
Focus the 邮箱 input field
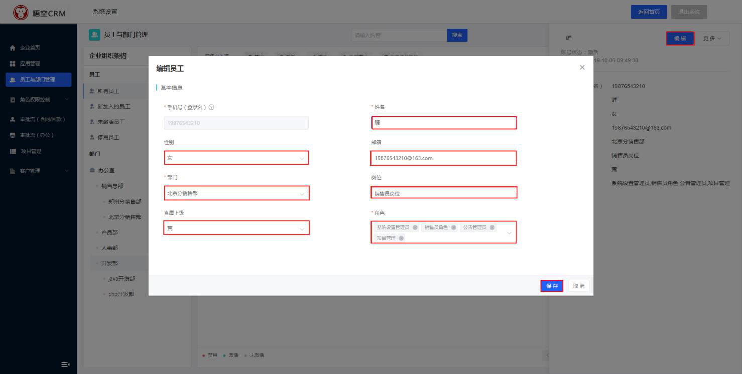pos(444,158)
